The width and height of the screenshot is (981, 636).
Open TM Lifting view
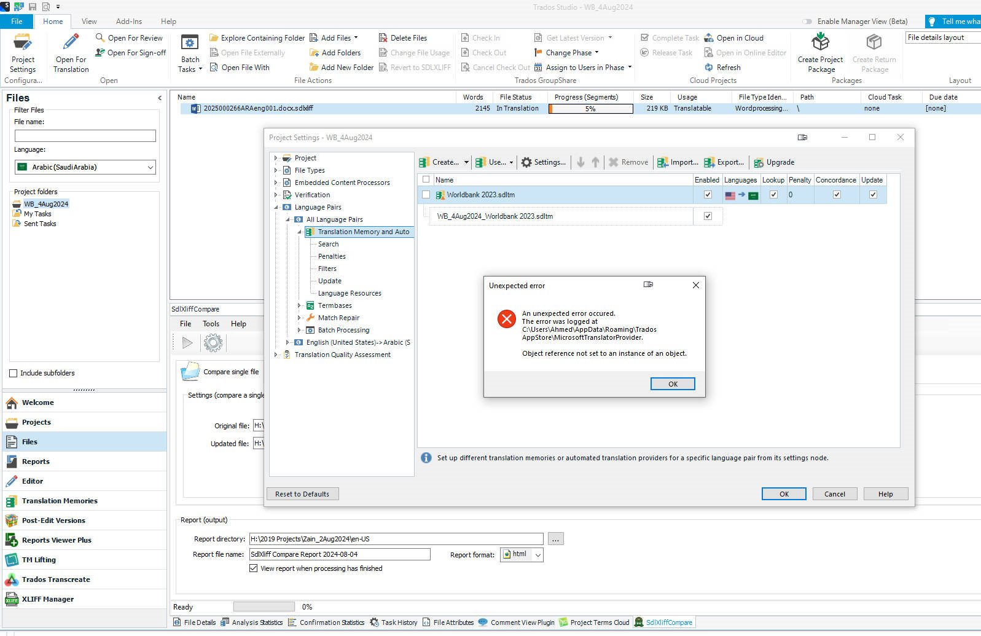85,560
